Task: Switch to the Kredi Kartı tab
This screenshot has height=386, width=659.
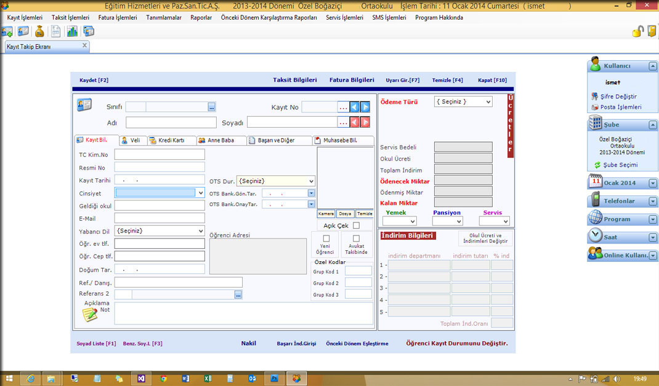Action: [x=171, y=141]
